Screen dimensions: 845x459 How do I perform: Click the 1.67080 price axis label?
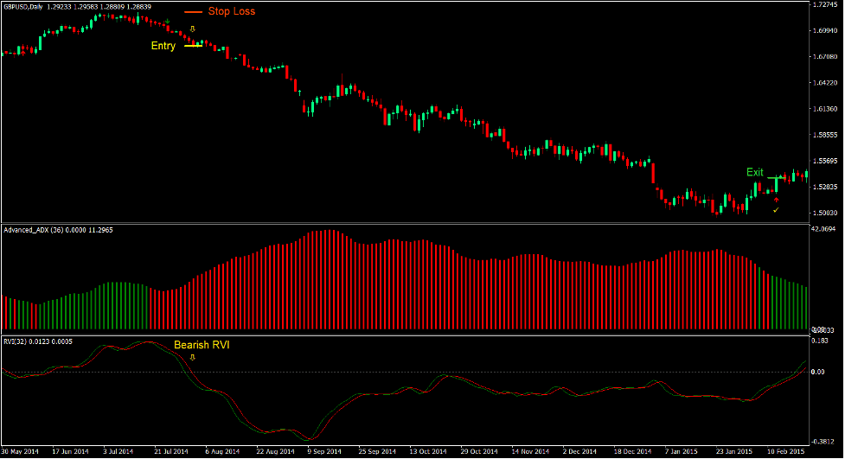coord(825,56)
